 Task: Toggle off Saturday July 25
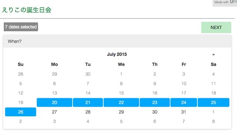(213, 103)
